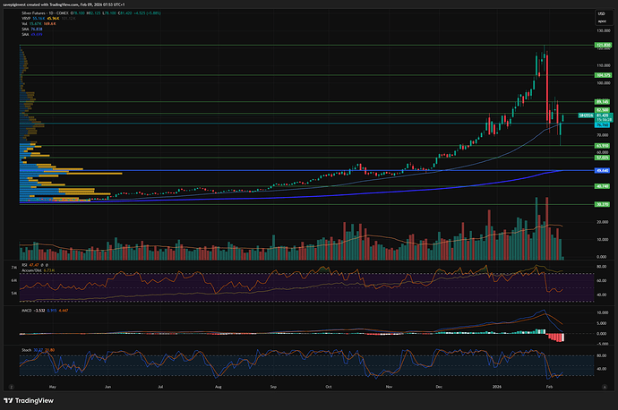Select the 49.640 blue price level tag
The width and height of the screenshot is (618, 410).
pos(578,169)
